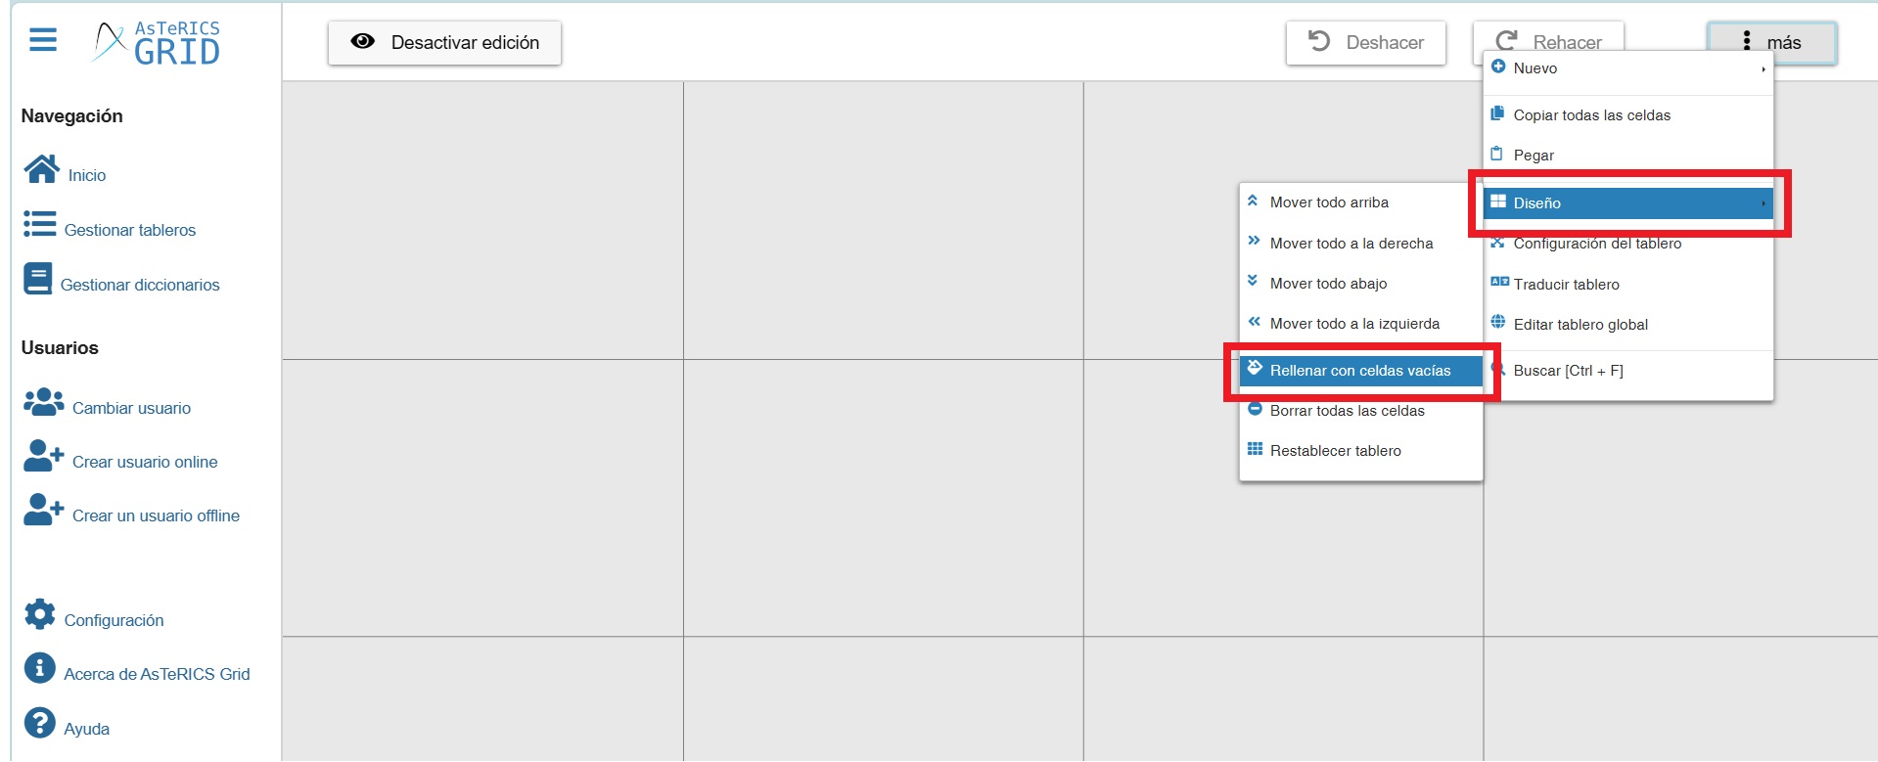Open Crear usuario online link

click(x=145, y=462)
